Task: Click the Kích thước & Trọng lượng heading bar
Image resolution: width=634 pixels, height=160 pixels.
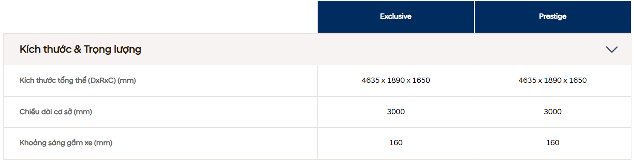Action: pyautogui.click(x=317, y=49)
